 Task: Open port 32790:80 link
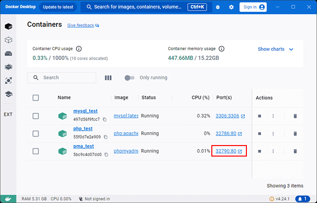tap(226, 151)
